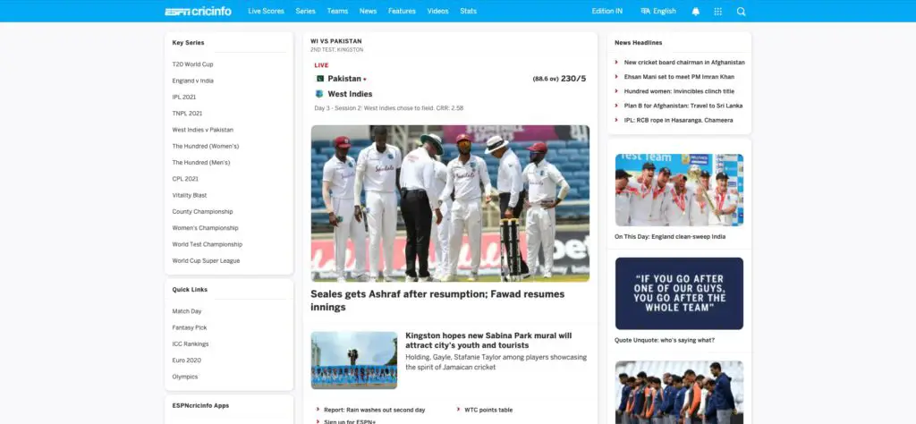Open the English language dropdown
916x424 pixels.
click(665, 11)
